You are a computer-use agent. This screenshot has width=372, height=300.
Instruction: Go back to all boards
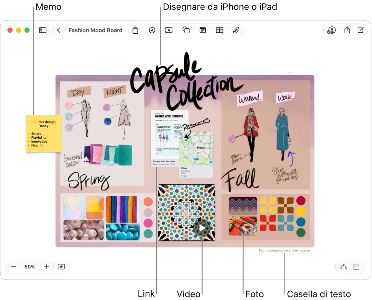[x=59, y=30]
